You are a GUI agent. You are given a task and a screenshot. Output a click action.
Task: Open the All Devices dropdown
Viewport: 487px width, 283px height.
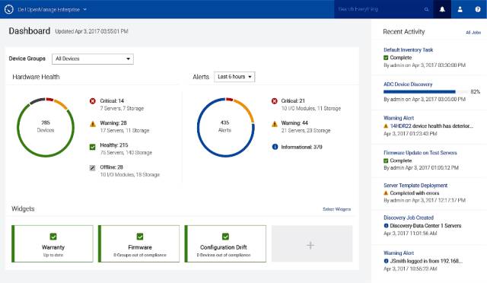pos(93,59)
